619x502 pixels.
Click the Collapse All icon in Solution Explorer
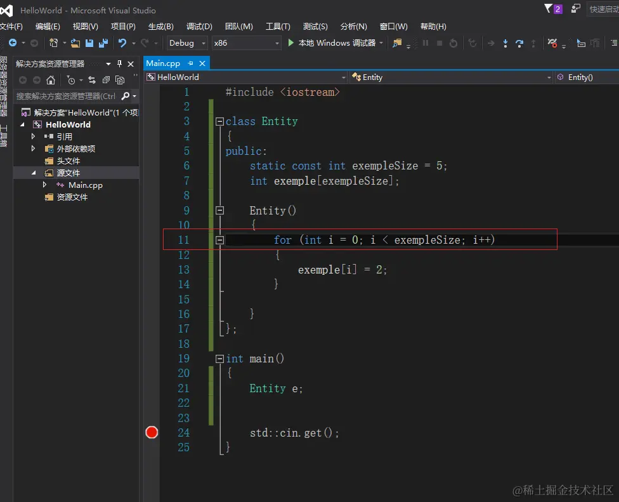click(106, 80)
